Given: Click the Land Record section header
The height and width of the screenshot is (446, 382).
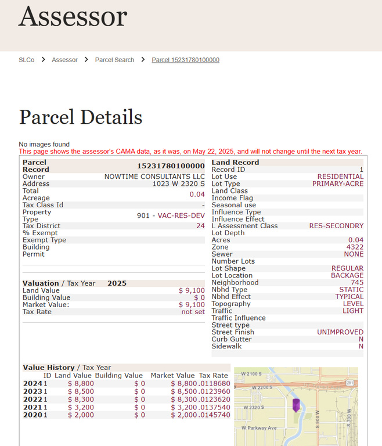Looking at the screenshot, I should click(x=235, y=162).
